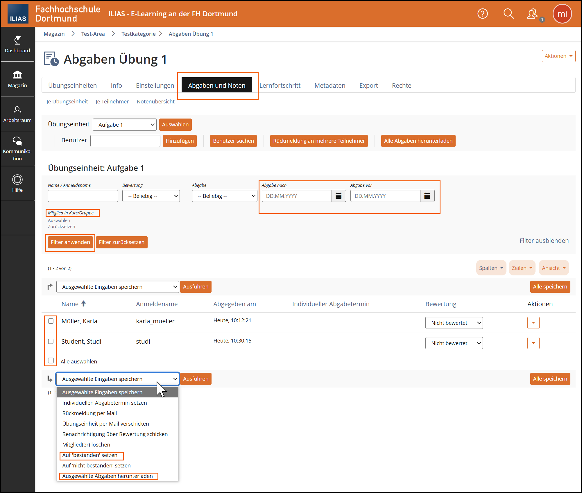Check the box for Student, Studi
The image size is (582, 493).
click(51, 341)
